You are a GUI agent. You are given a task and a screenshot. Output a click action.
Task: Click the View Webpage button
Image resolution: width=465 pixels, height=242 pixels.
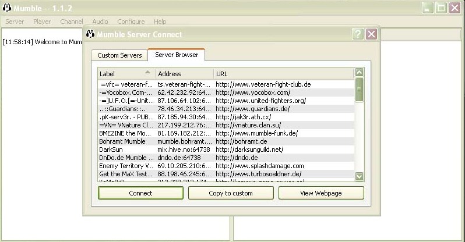[x=321, y=193]
